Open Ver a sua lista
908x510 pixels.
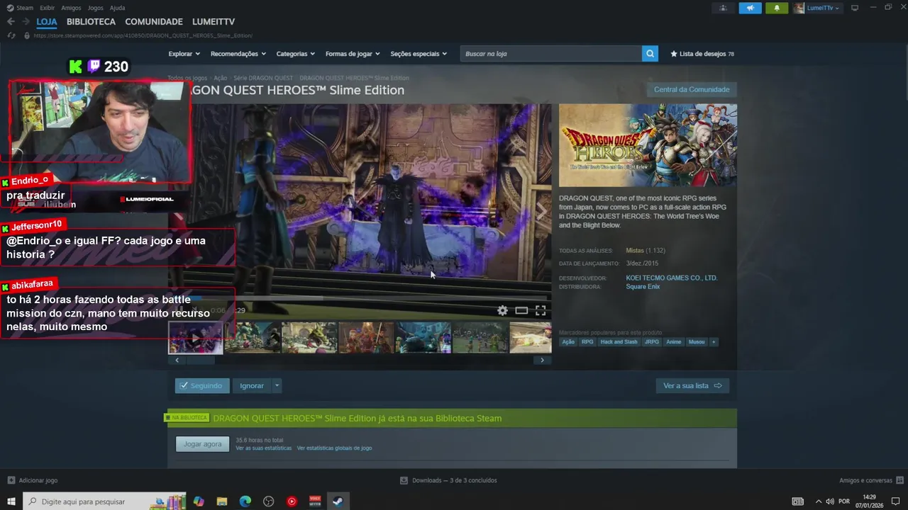692,385
